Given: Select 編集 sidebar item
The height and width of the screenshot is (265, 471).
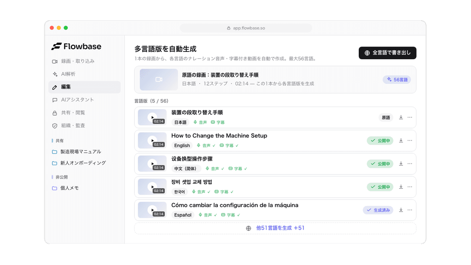Looking at the screenshot, I should coord(84,87).
